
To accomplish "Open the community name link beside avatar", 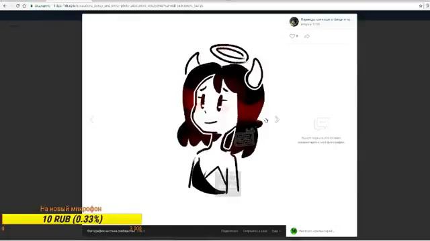I will (x=325, y=19).
